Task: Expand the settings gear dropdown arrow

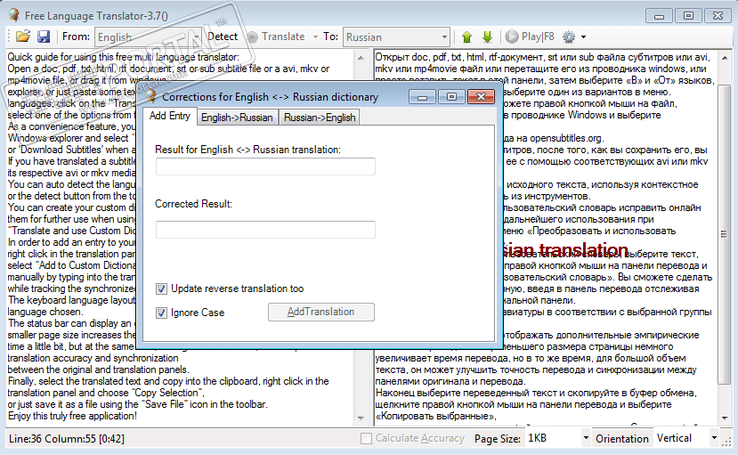Action: 583,37
